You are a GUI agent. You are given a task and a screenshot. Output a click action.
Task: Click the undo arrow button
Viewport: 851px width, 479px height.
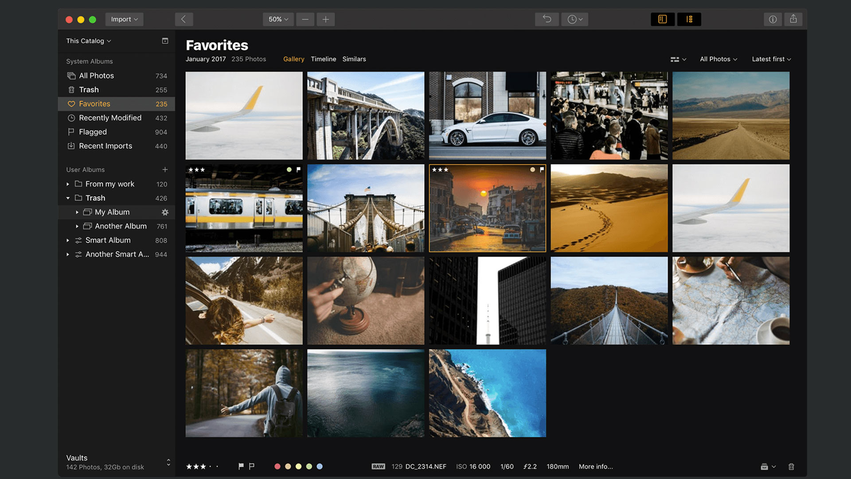pos(547,19)
